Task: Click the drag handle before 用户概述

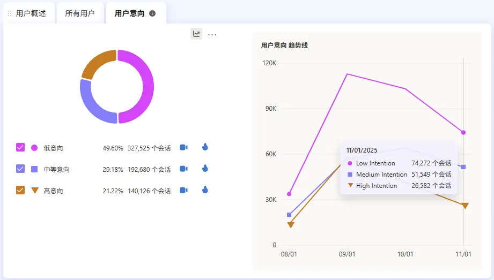Action: pyautogui.click(x=9, y=13)
